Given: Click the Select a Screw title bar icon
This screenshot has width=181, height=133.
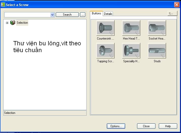Looking at the screenshot, I should pos(3,5).
